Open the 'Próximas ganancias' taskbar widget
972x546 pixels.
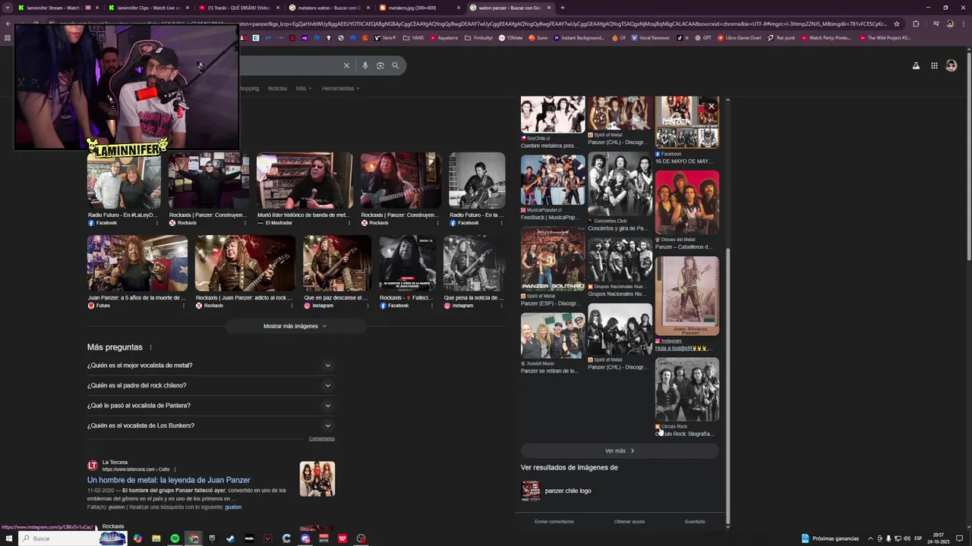coord(831,538)
